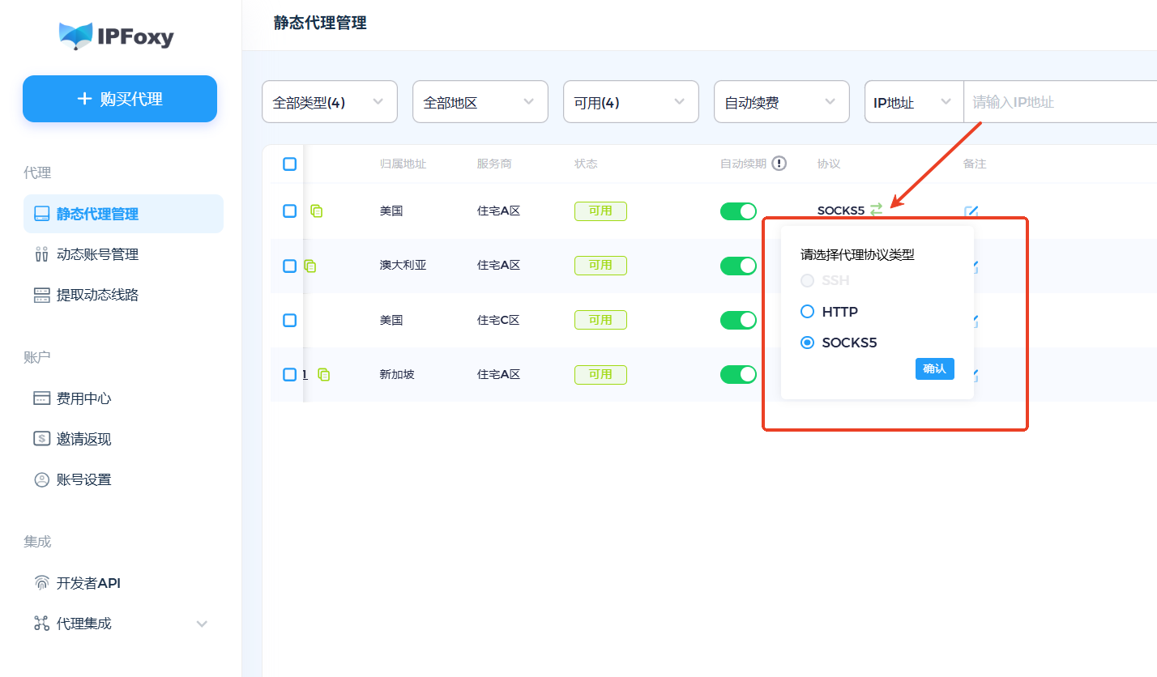Image resolution: width=1157 pixels, height=677 pixels.
Task: Click the 归属地址 column header
Action: pos(403,164)
